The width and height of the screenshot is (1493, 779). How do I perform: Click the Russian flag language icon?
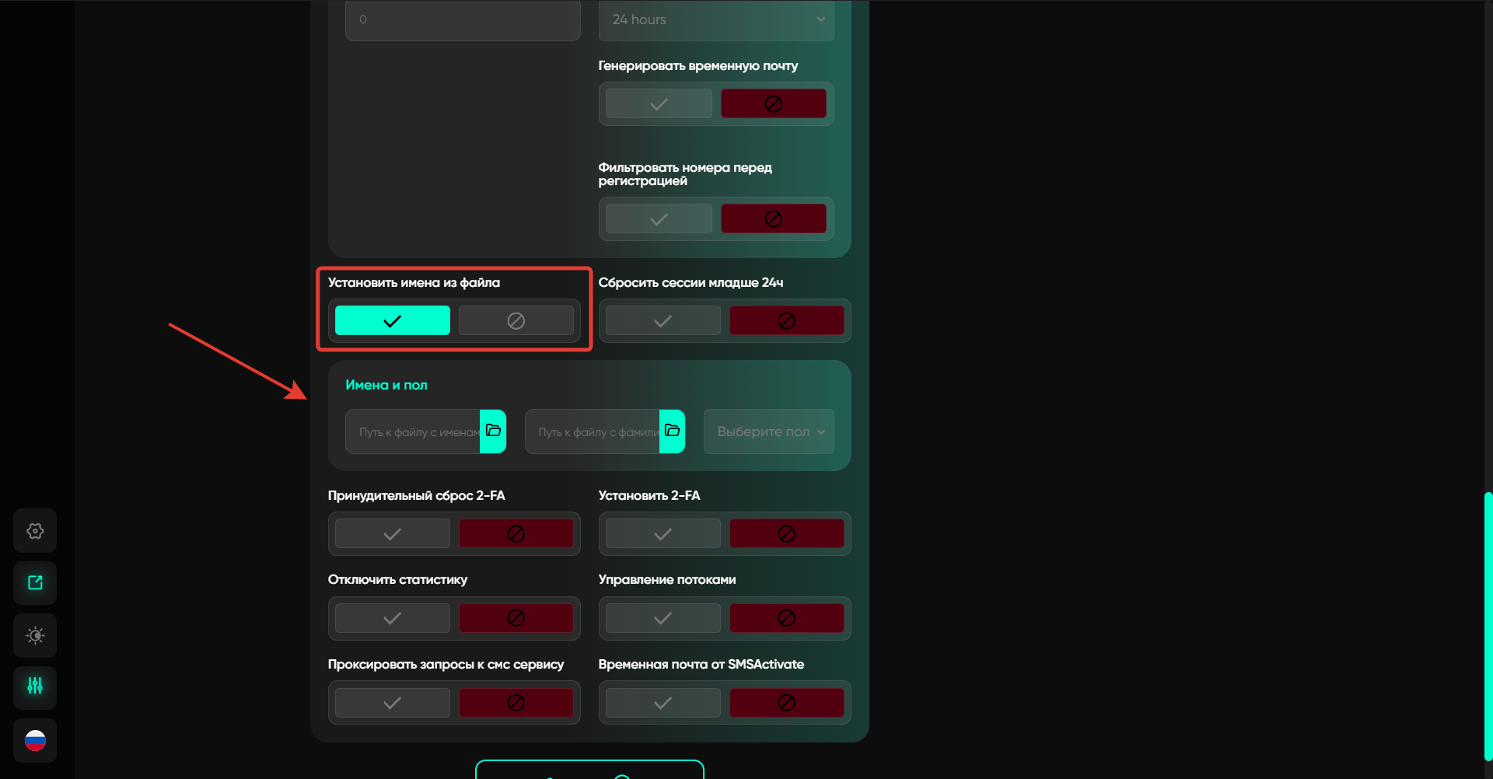click(35, 741)
